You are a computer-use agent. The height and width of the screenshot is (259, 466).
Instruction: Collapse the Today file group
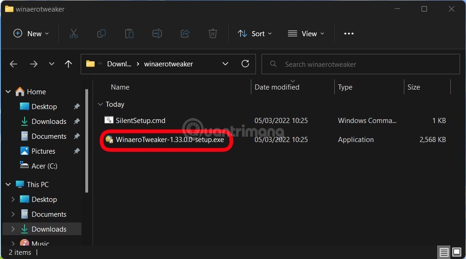[100, 104]
